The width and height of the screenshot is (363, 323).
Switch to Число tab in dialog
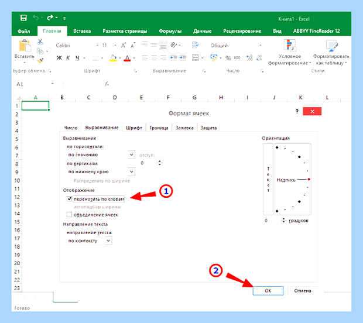tap(71, 128)
